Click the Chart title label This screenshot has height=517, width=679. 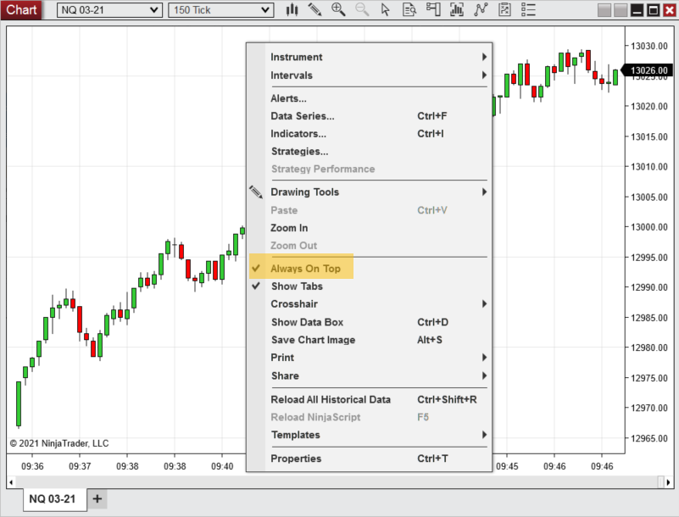pos(21,9)
